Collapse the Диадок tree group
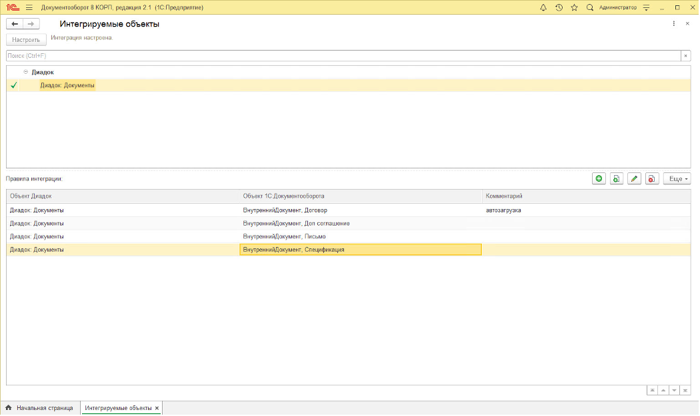Viewport: 700px width, 416px height. click(25, 72)
